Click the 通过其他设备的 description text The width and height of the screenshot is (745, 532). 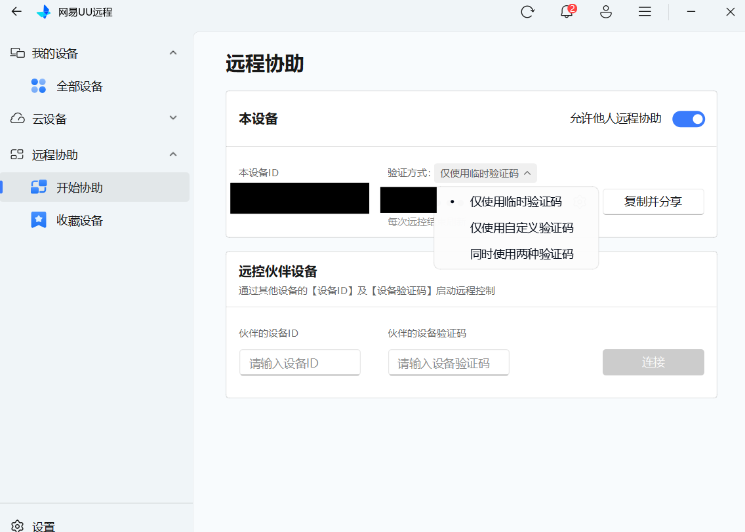pos(367,290)
